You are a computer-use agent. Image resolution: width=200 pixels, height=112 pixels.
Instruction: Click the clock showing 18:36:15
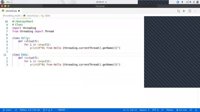[100, 2]
